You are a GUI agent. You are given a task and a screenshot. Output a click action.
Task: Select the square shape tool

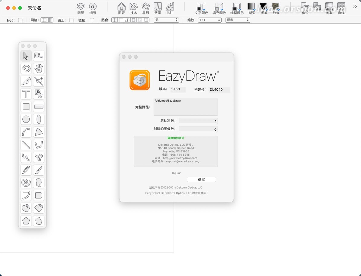26,107
